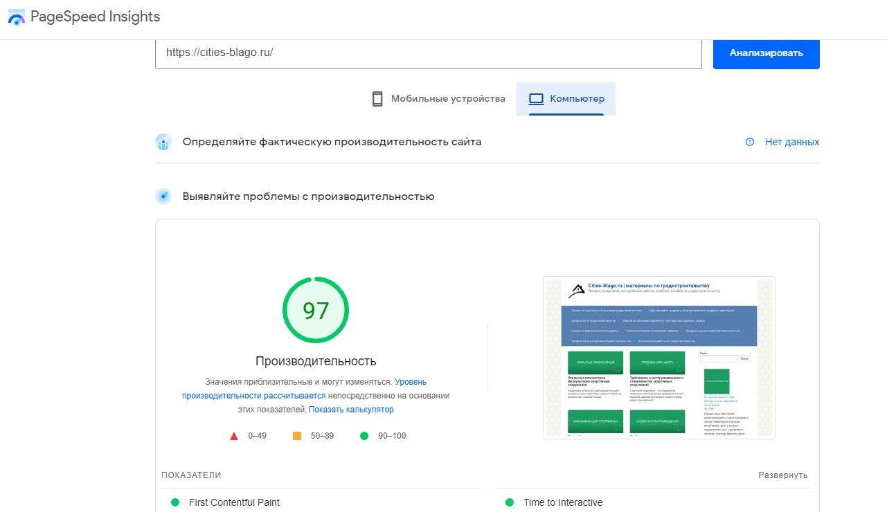
Task: Switch to the Мобильные устройства tab
Action: (439, 99)
